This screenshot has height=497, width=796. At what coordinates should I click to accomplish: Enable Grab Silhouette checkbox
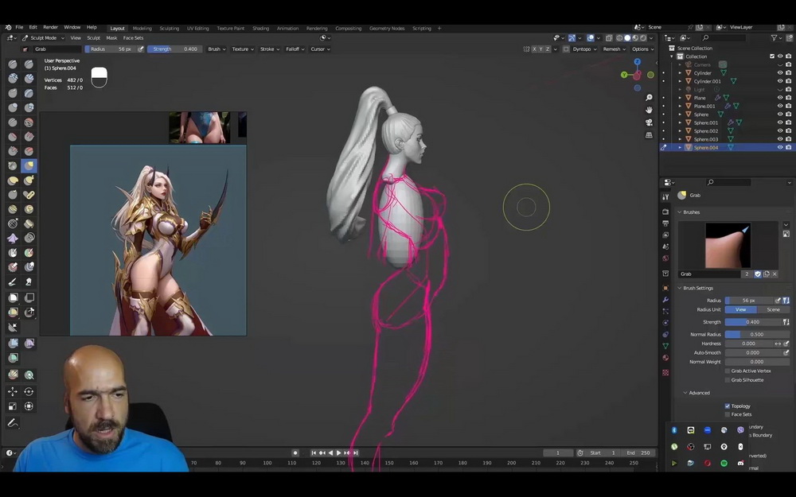[728, 380]
